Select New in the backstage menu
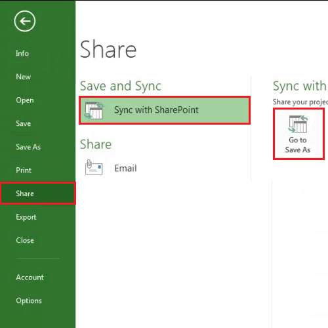328x328 pixels. (x=23, y=77)
